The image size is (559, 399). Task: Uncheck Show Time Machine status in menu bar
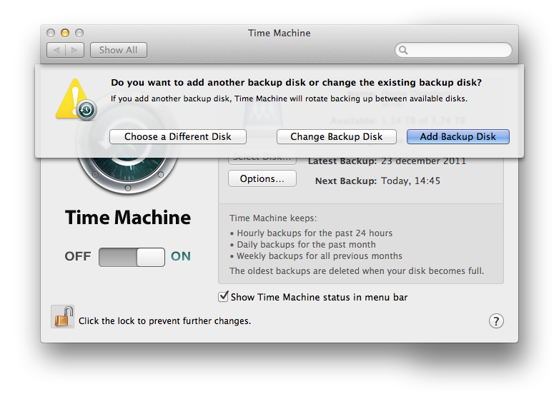[223, 296]
